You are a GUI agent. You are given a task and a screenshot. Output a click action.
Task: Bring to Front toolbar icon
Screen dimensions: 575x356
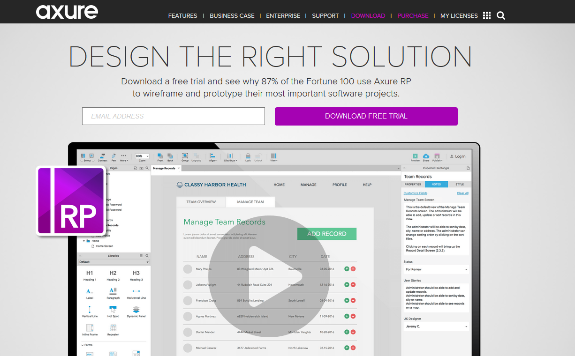(160, 157)
